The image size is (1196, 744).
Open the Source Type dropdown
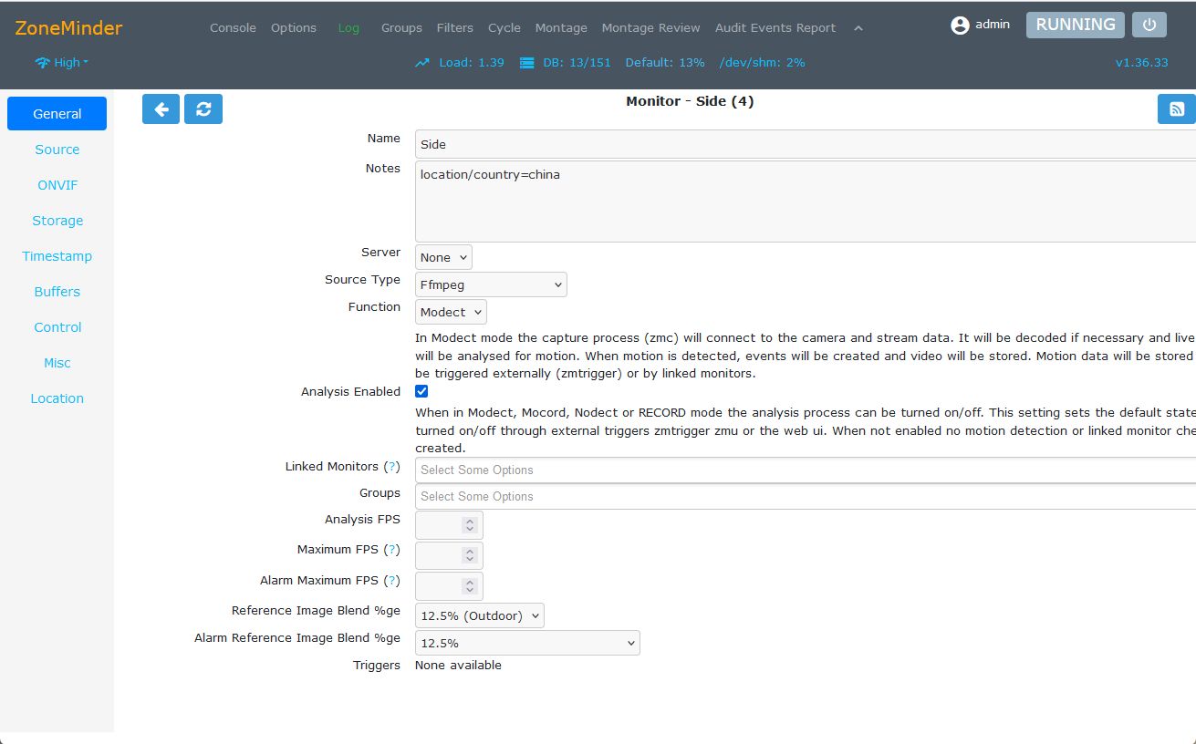491,284
